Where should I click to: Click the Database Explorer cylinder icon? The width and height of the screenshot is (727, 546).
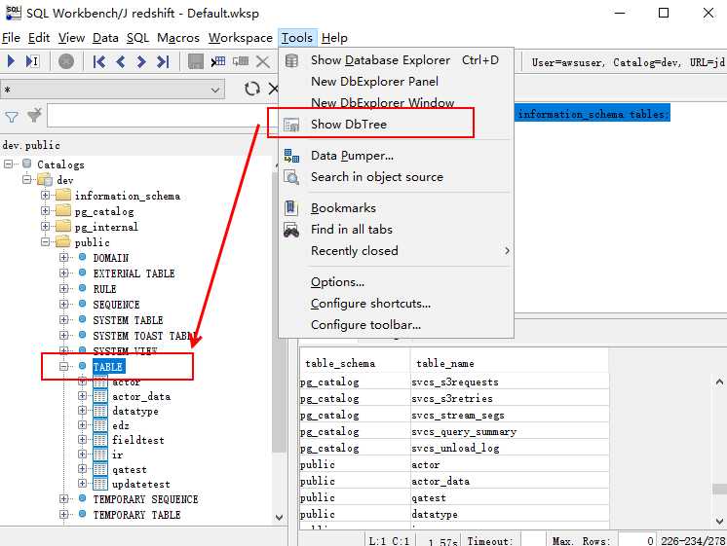point(291,60)
